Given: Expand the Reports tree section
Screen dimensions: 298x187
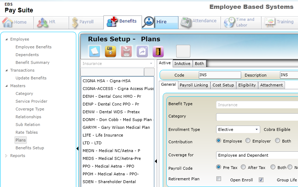Looking at the screenshot, I should [6, 156].
